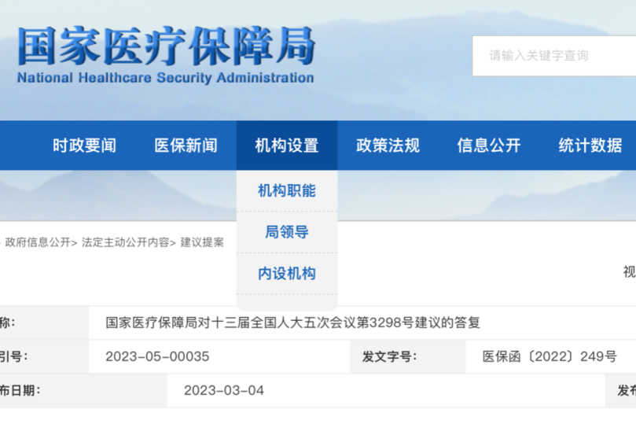Go to the 医保新闻 section
The height and width of the screenshot is (446, 636).
(186, 146)
